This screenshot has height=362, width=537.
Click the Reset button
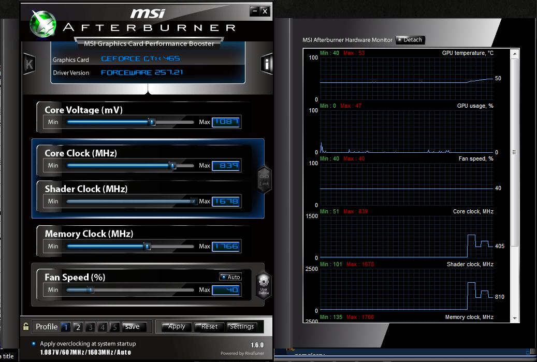[209, 327]
